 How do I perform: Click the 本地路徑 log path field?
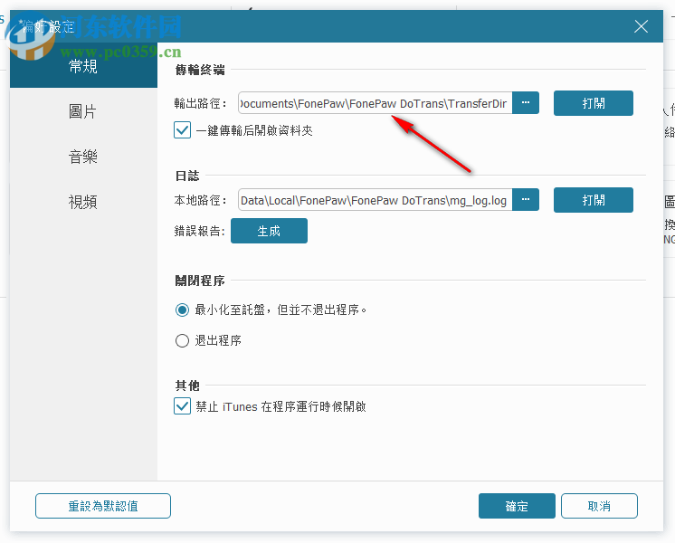(375, 200)
